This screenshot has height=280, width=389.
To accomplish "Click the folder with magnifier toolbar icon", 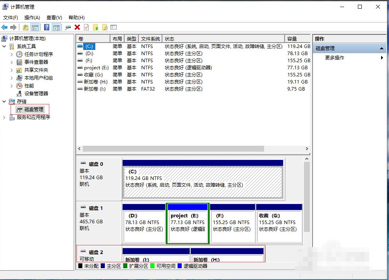I will click(x=104, y=27).
